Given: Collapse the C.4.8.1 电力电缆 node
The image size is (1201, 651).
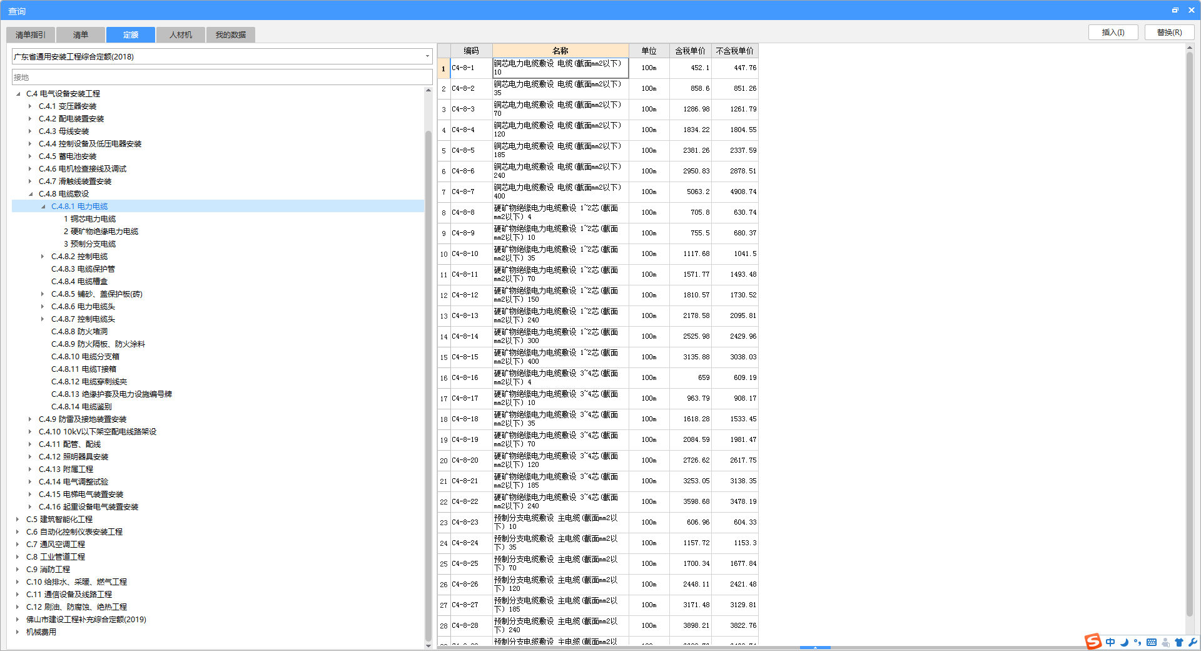Looking at the screenshot, I should click(43, 207).
